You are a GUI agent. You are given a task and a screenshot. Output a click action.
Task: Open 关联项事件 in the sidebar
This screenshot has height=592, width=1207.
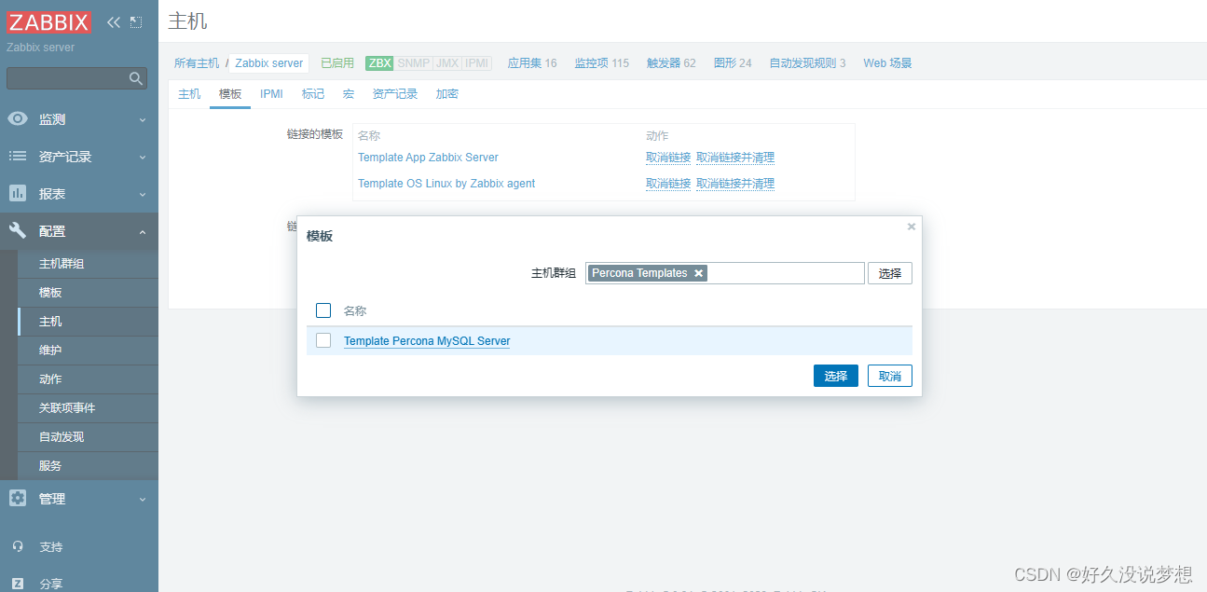(x=67, y=408)
